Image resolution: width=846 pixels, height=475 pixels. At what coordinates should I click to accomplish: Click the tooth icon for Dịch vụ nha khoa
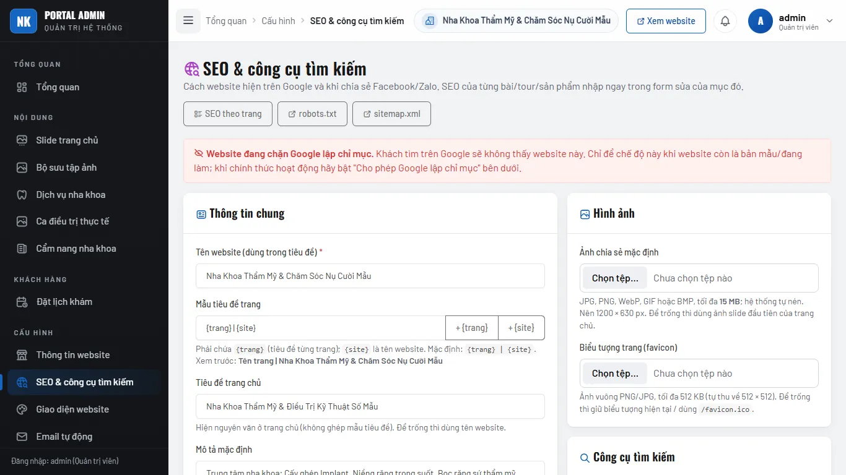(22, 195)
